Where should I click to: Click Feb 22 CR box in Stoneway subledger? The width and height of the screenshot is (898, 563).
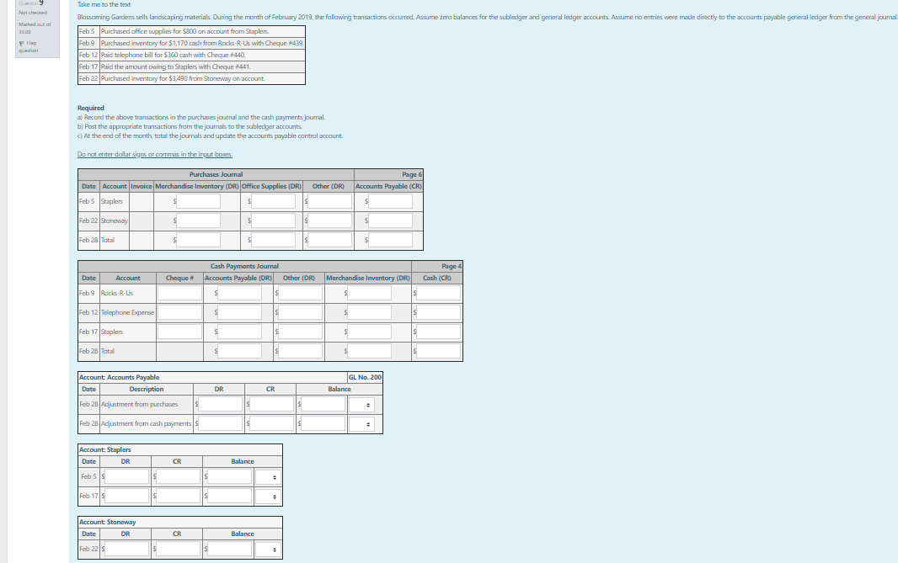[x=176, y=549]
